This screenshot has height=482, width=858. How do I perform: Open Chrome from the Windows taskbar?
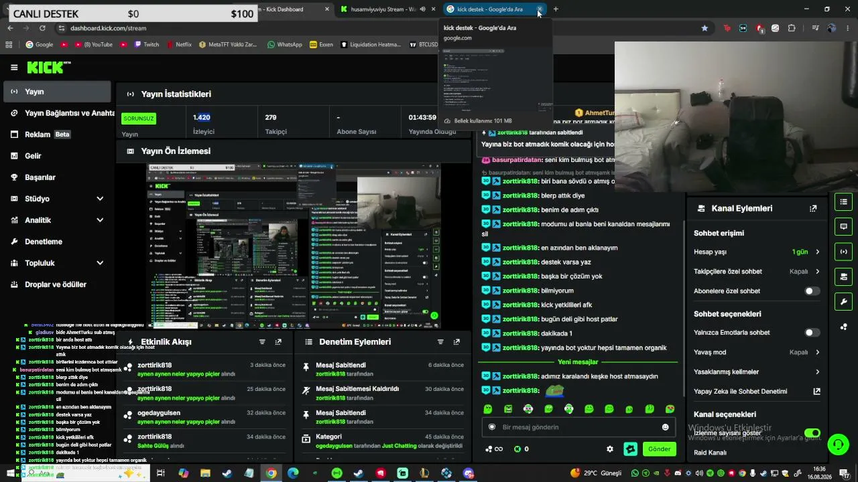[271, 473]
